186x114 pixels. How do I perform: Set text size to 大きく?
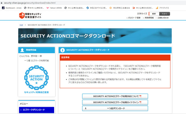(165, 14)
